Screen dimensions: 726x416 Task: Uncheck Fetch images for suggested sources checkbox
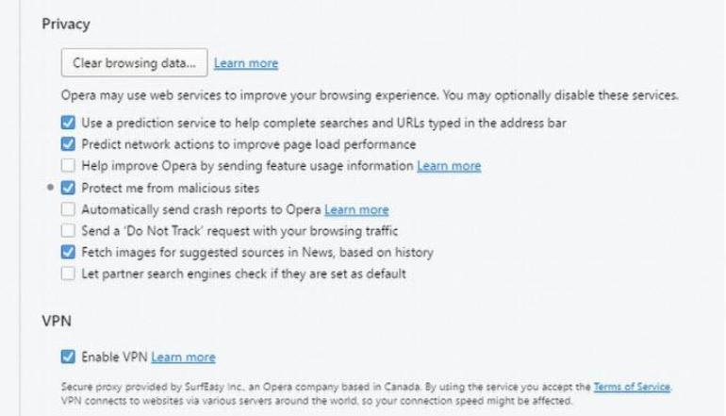67,252
